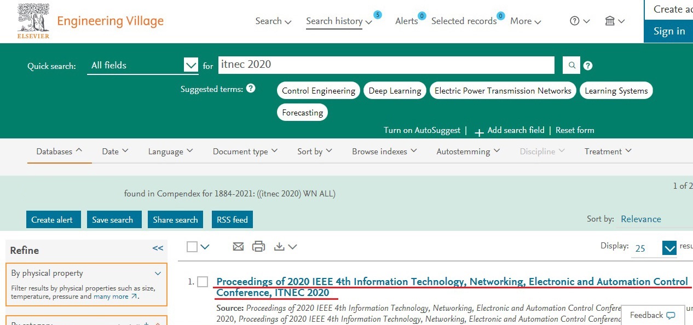Open the institution building icon menu
The image size is (693, 325).
pos(615,21)
